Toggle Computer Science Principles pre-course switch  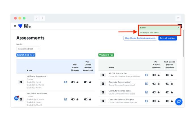coord(154,101)
